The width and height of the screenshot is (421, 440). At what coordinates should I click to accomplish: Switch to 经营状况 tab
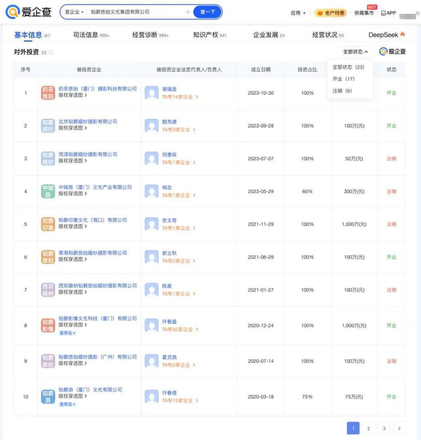point(328,35)
